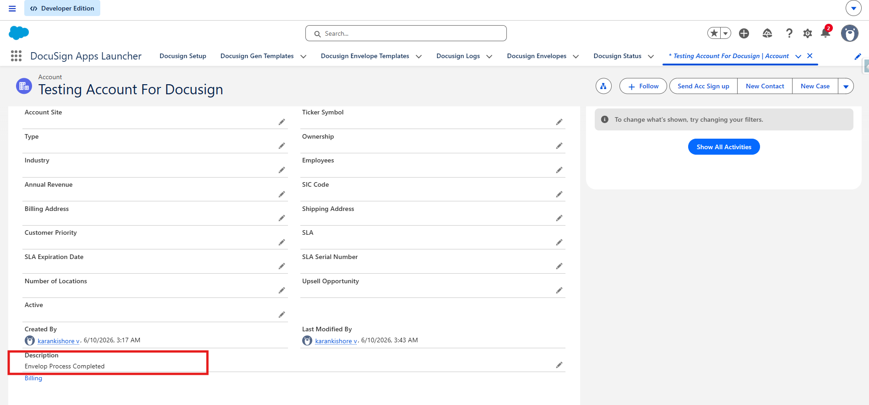Image resolution: width=869 pixels, height=405 pixels.
Task: Expand the Docusign Status chevron
Action: [651, 56]
